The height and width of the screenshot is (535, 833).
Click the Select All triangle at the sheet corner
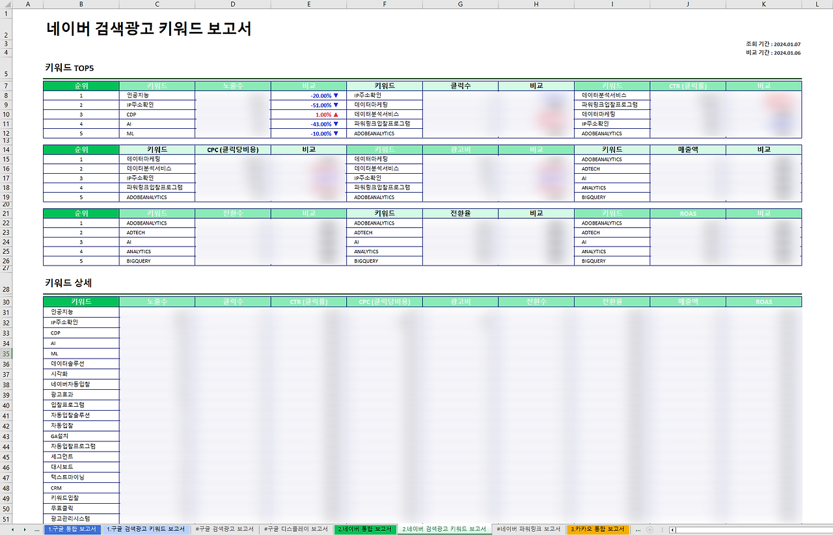[x=8, y=5]
